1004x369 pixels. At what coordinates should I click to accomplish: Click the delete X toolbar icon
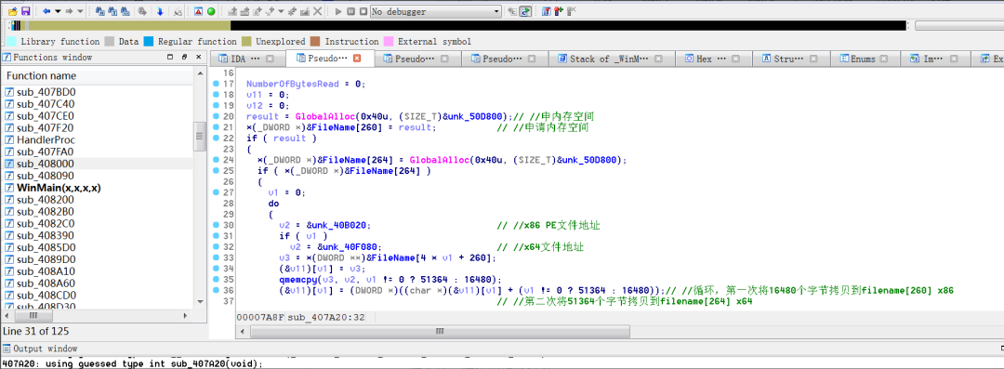pos(318,11)
